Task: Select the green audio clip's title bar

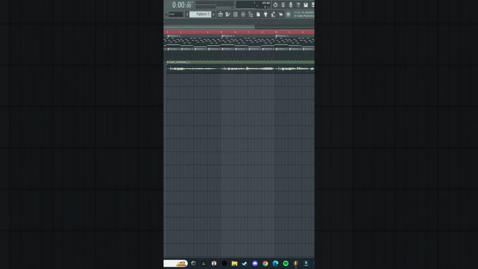Action: click(x=240, y=62)
